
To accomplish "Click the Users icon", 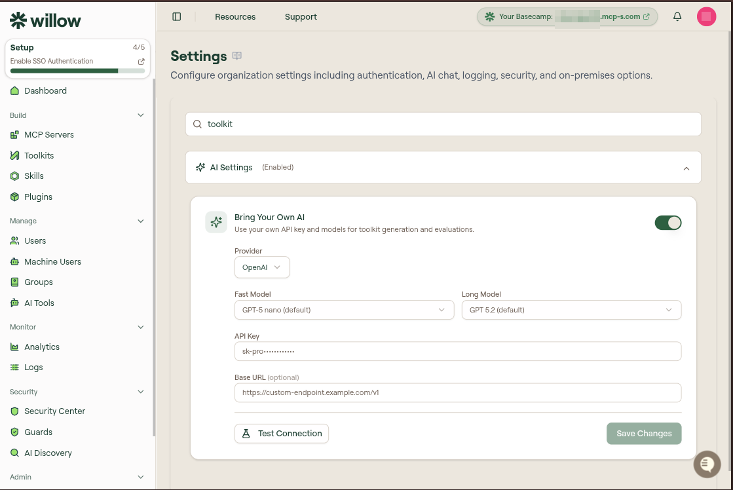I will pos(14,241).
